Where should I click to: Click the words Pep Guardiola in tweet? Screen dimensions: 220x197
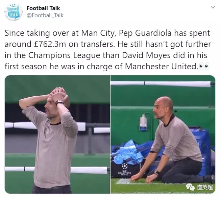tap(145, 33)
